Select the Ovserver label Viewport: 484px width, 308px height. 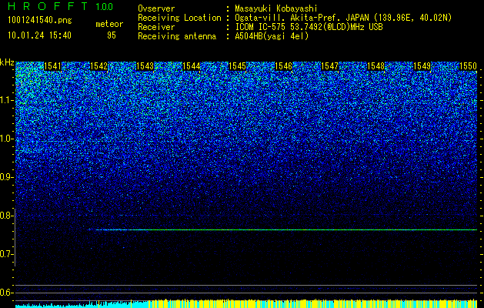tap(156, 8)
